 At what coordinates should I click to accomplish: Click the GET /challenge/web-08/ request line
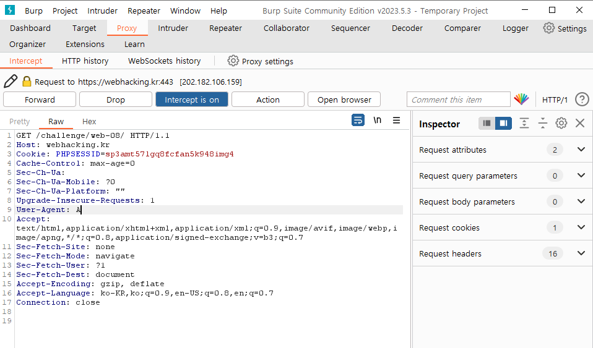(93, 135)
